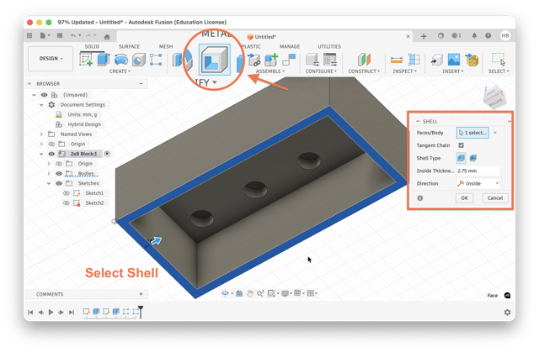Click OK in the Shell dialog
The image size is (539, 352).
click(464, 198)
